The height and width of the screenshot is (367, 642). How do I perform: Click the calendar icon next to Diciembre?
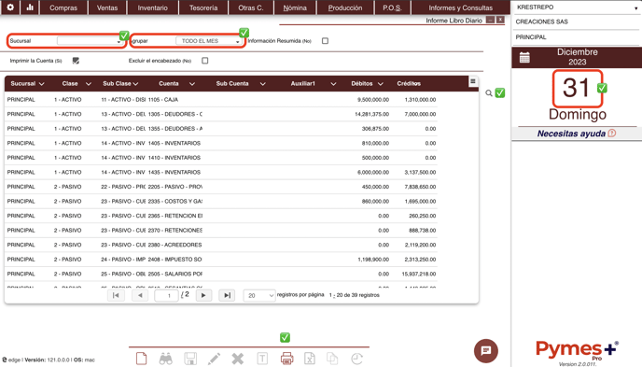(524, 57)
